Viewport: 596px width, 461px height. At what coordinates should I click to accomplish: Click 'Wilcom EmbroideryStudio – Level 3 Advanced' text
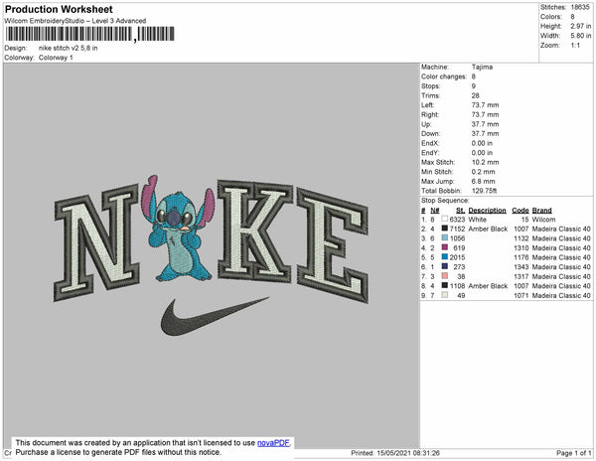[75, 21]
